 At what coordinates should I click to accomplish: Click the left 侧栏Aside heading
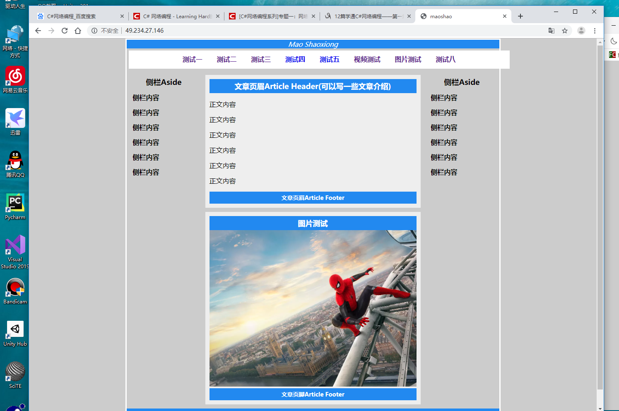(x=164, y=82)
